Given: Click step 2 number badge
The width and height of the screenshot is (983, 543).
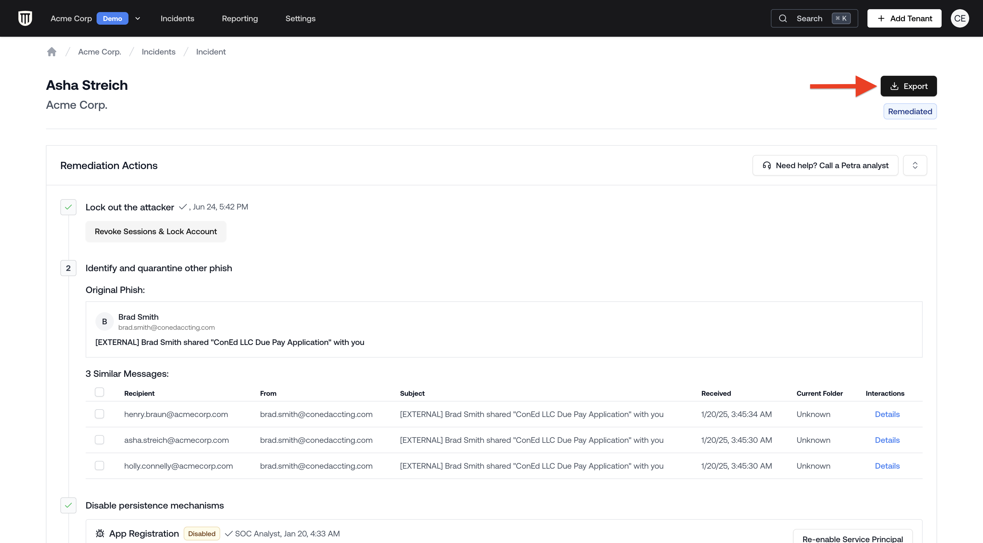Looking at the screenshot, I should (68, 268).
